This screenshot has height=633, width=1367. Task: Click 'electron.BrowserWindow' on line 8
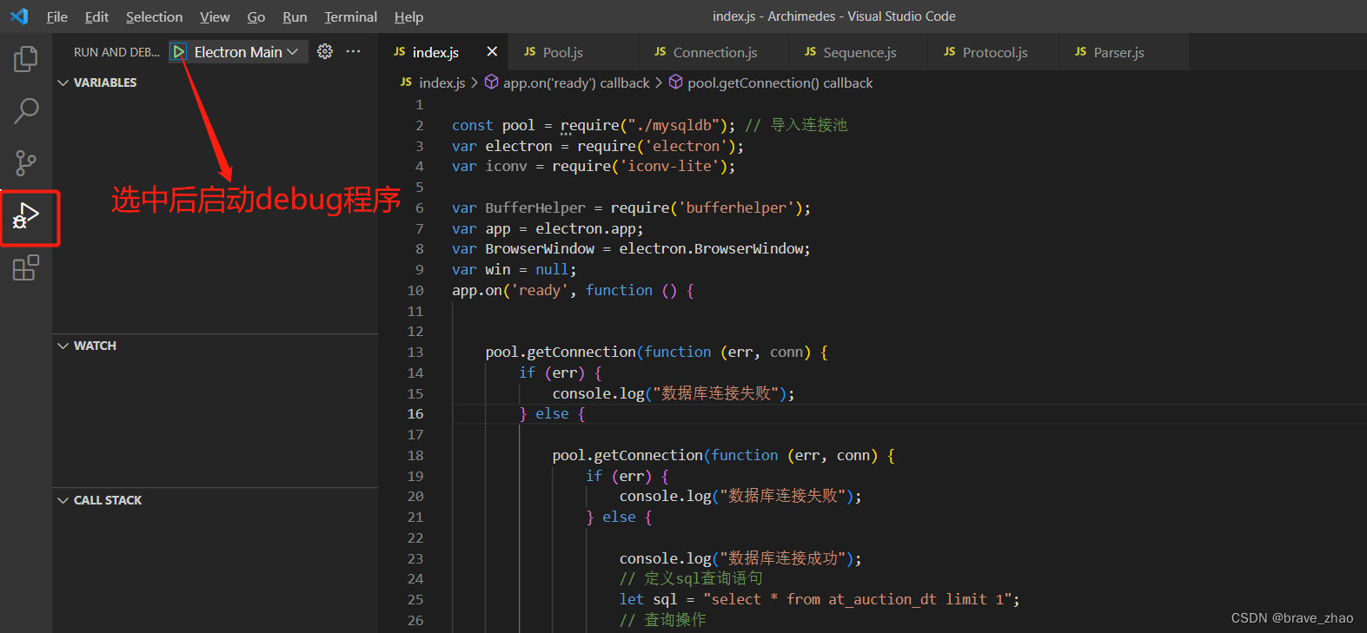coord(711,249)
